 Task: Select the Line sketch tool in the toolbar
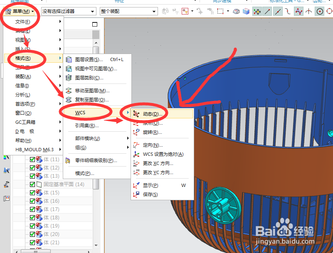(267, 11)
